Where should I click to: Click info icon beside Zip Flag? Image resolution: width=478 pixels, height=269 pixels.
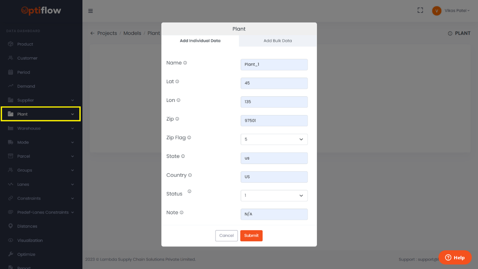[189, 138]
